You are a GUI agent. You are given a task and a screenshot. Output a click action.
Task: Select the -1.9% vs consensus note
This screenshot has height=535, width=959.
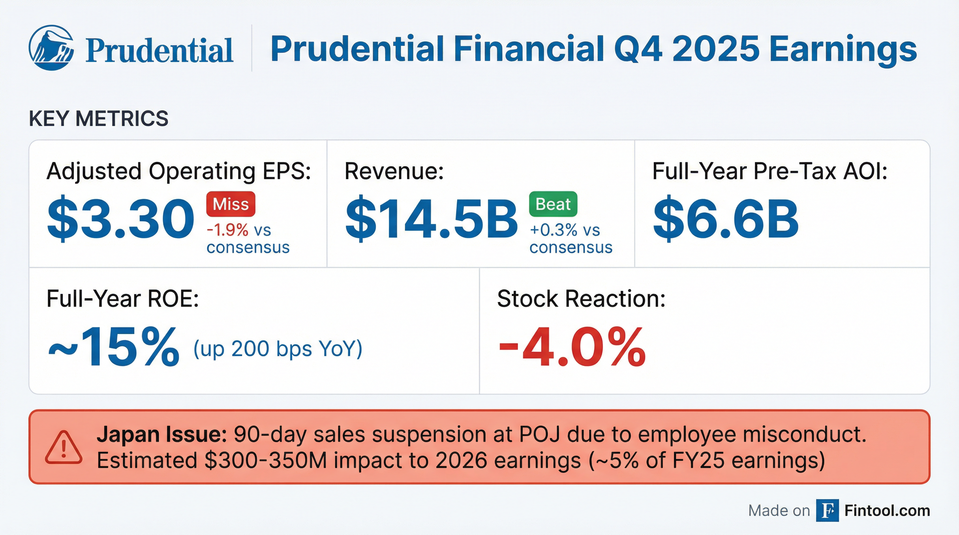248,239
